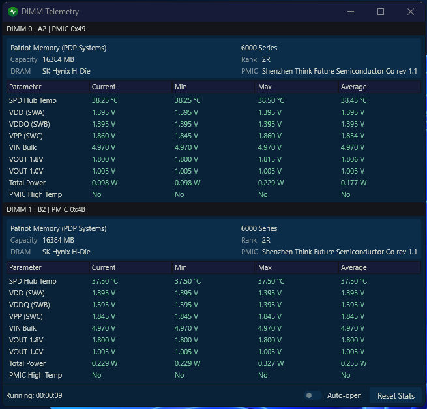The height and width of the screenshot is (409, 427).
Task: Click DIMM 0 capacity value 16384 MB
Action: click(x=58, y=59)
